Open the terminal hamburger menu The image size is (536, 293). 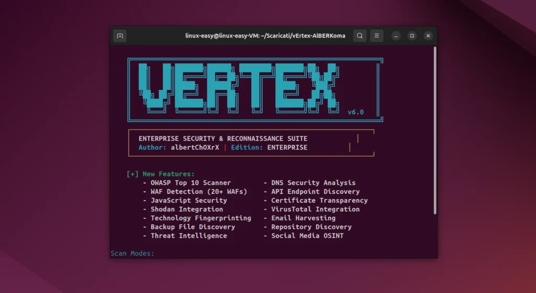click(377, 36)
